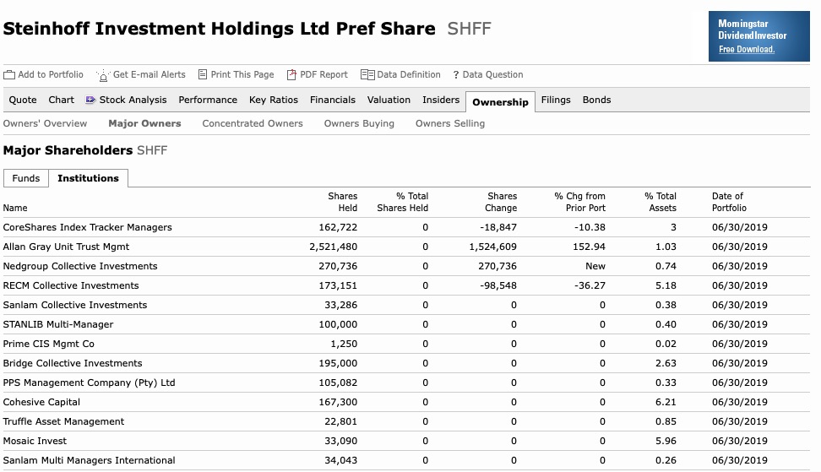The width and height of the screenshot is (821, 472).
Task: Click the Key Ratios tab
Action: tap(274, 100)
